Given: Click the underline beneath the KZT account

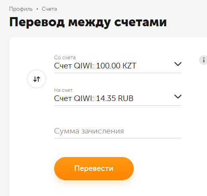Looking at the screenshot, I should [118, 73].
